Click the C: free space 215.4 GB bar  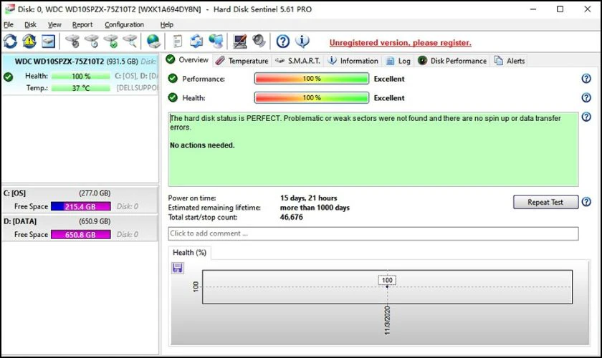(80, 206)
